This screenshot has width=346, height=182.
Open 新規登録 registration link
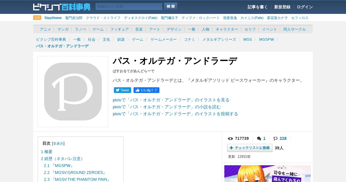point(282,7)
